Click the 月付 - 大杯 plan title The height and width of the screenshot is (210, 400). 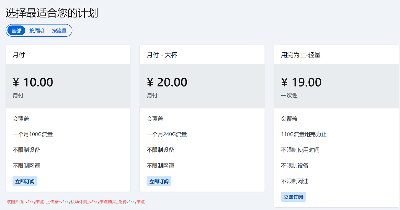point(162,55)
